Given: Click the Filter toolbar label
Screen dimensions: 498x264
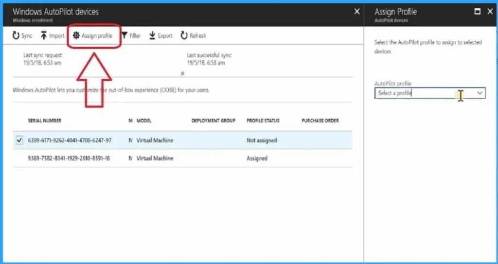Looking at the screenshot, I should pyautogui.click(x=135, y=36).
